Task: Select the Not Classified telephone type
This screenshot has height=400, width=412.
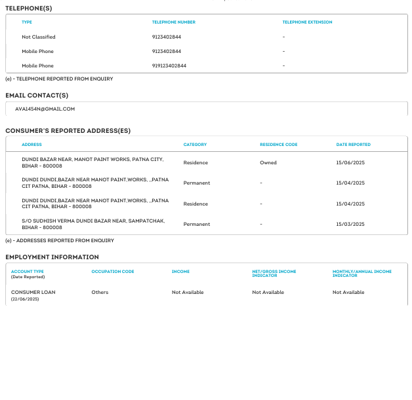Action: point(39,37)
